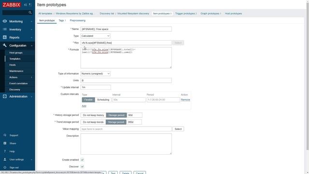Switch to the Tags tab

62,20
